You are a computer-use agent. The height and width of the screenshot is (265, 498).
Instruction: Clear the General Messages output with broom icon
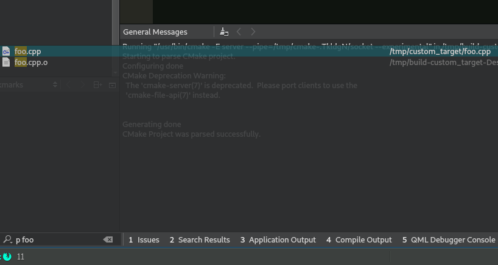pos(224,32)
